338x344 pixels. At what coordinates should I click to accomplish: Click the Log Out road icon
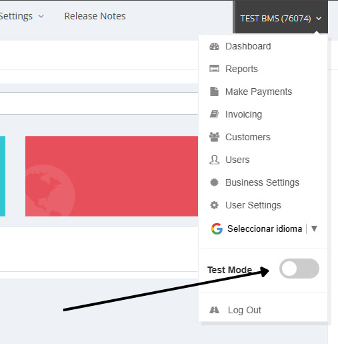214,310
